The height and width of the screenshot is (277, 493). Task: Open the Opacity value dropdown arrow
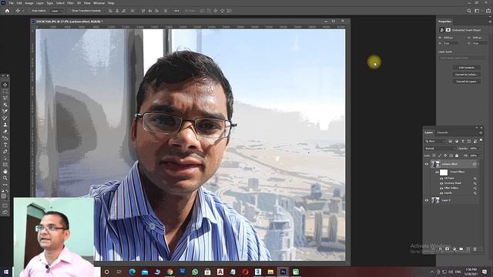click(480, 149)
